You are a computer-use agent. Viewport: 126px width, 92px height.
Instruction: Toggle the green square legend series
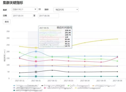click(79, 86)
